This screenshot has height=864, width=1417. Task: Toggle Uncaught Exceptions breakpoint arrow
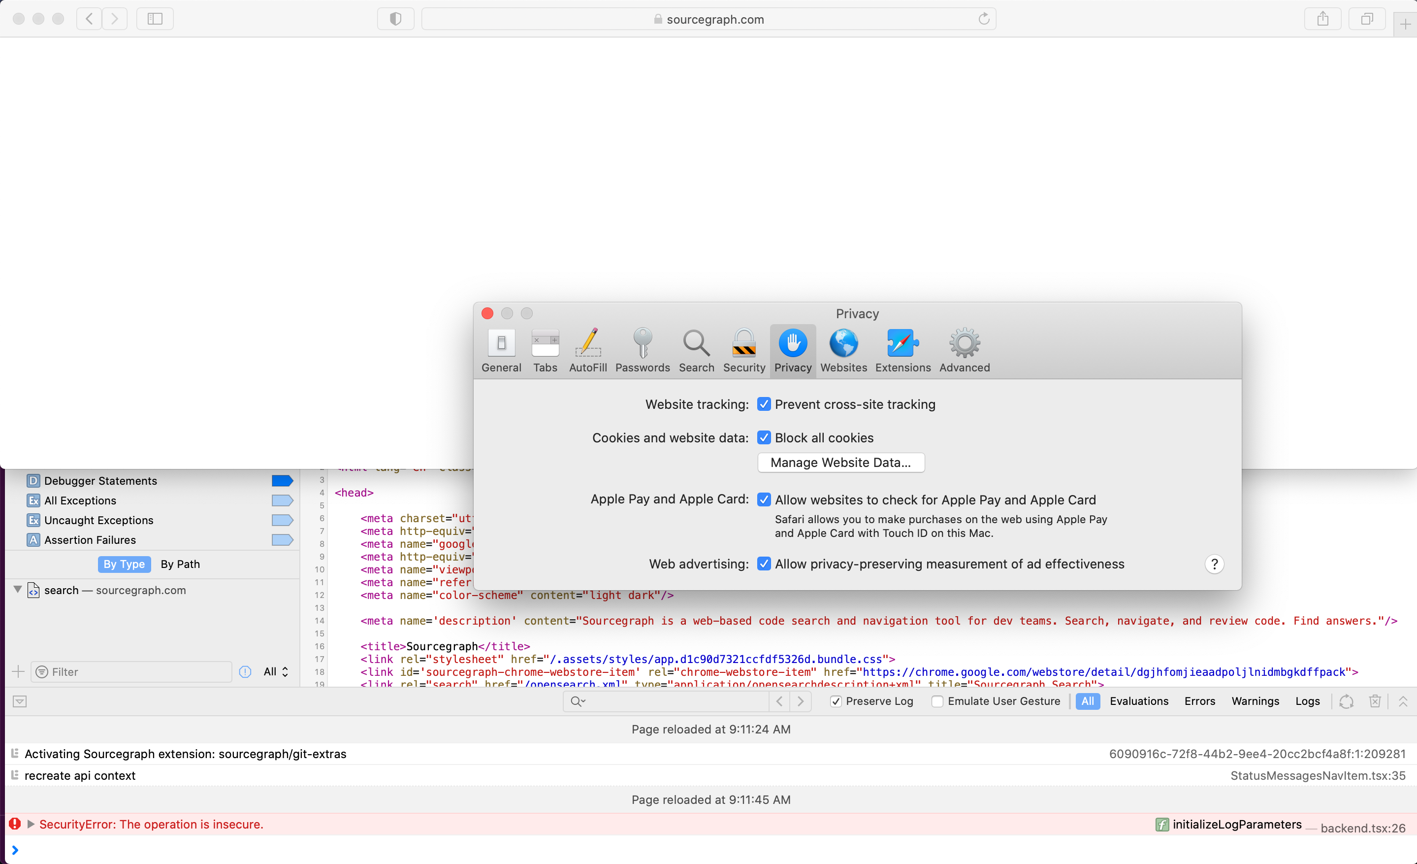pyautogui.click(x=282, y=520)
